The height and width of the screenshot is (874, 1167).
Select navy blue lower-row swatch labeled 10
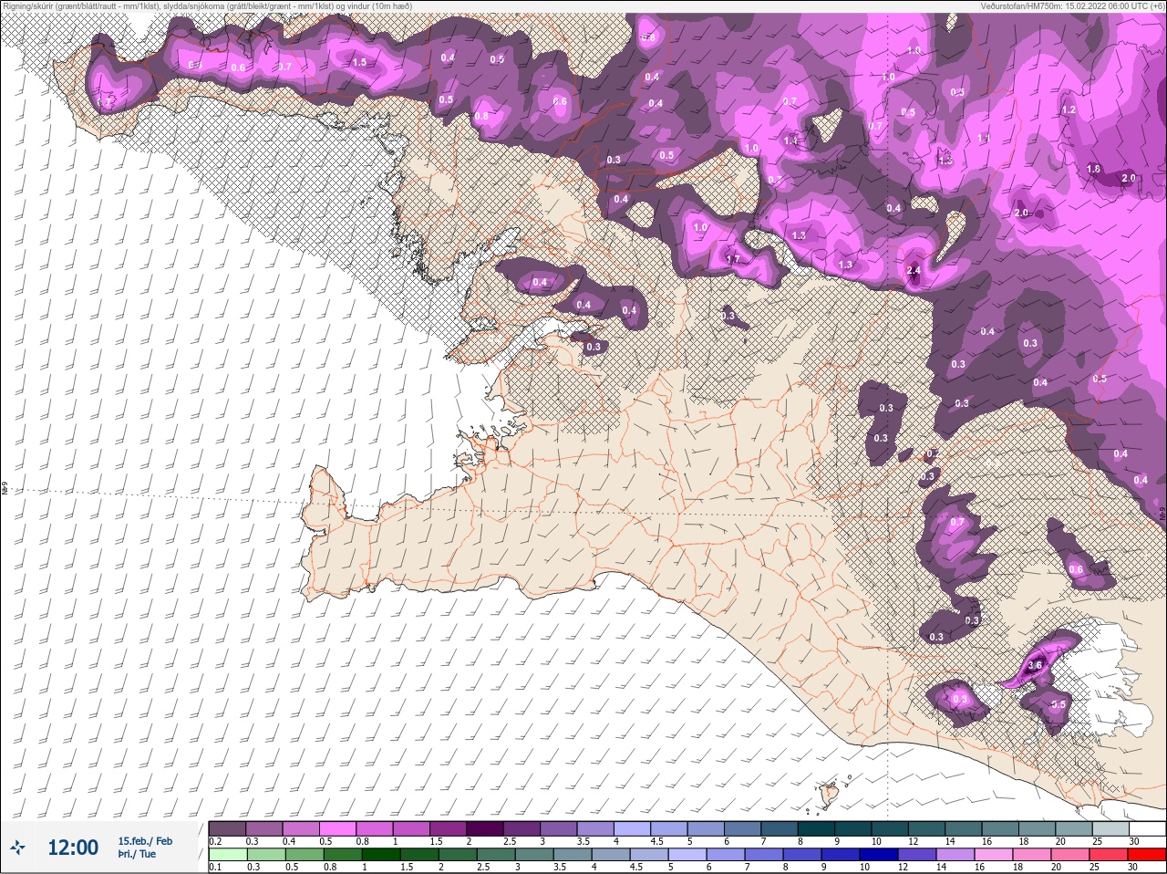tap(878, 855)
